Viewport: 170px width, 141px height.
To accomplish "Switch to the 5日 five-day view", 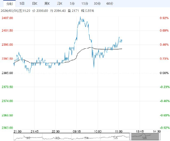I will [x=22, y=3].
